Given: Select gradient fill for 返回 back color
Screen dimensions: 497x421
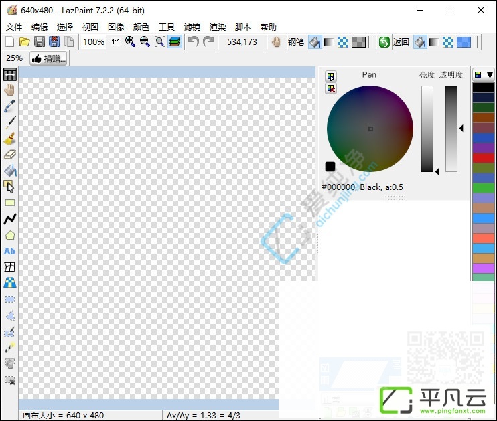Looking at the screenshot, I should [434, 41].
